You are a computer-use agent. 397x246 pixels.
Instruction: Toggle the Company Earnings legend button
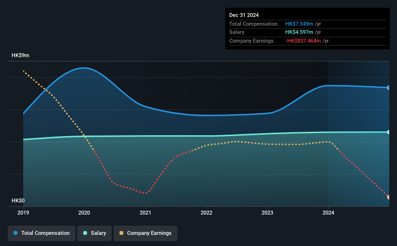click(x=146, y=233)
